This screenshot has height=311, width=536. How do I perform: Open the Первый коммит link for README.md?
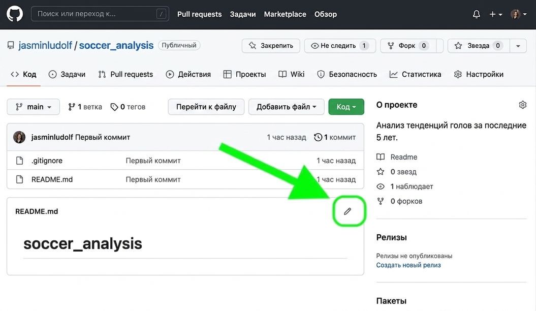[153, 179]
